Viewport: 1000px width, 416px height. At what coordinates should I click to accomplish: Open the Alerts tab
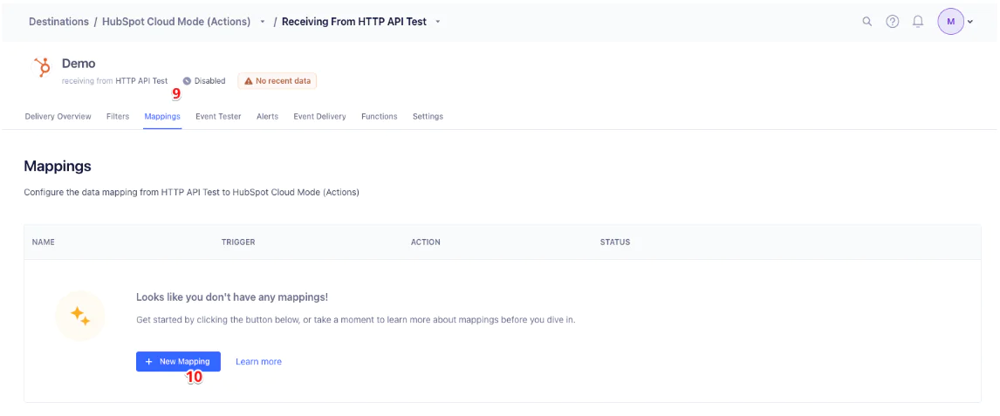[x=267, y=117]
